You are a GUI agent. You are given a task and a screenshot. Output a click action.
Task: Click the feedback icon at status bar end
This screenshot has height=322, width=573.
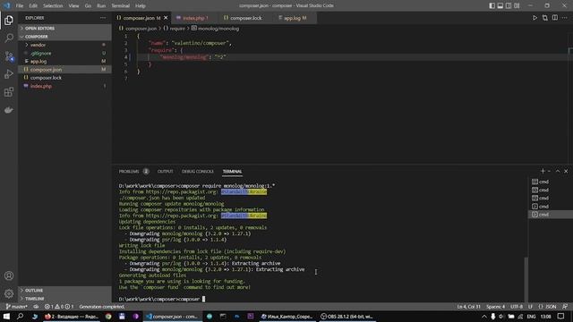565,307
